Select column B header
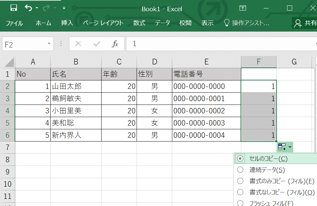 click(76, 62)
